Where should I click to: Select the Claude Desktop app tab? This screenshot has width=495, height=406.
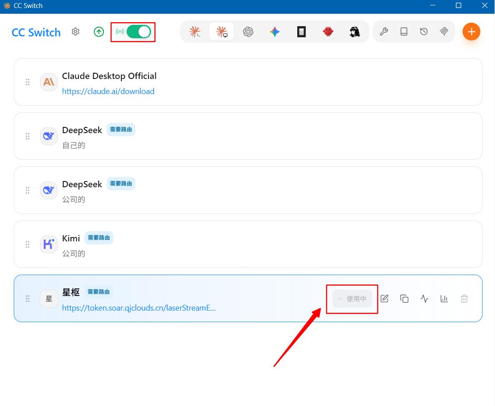point(222,32)
